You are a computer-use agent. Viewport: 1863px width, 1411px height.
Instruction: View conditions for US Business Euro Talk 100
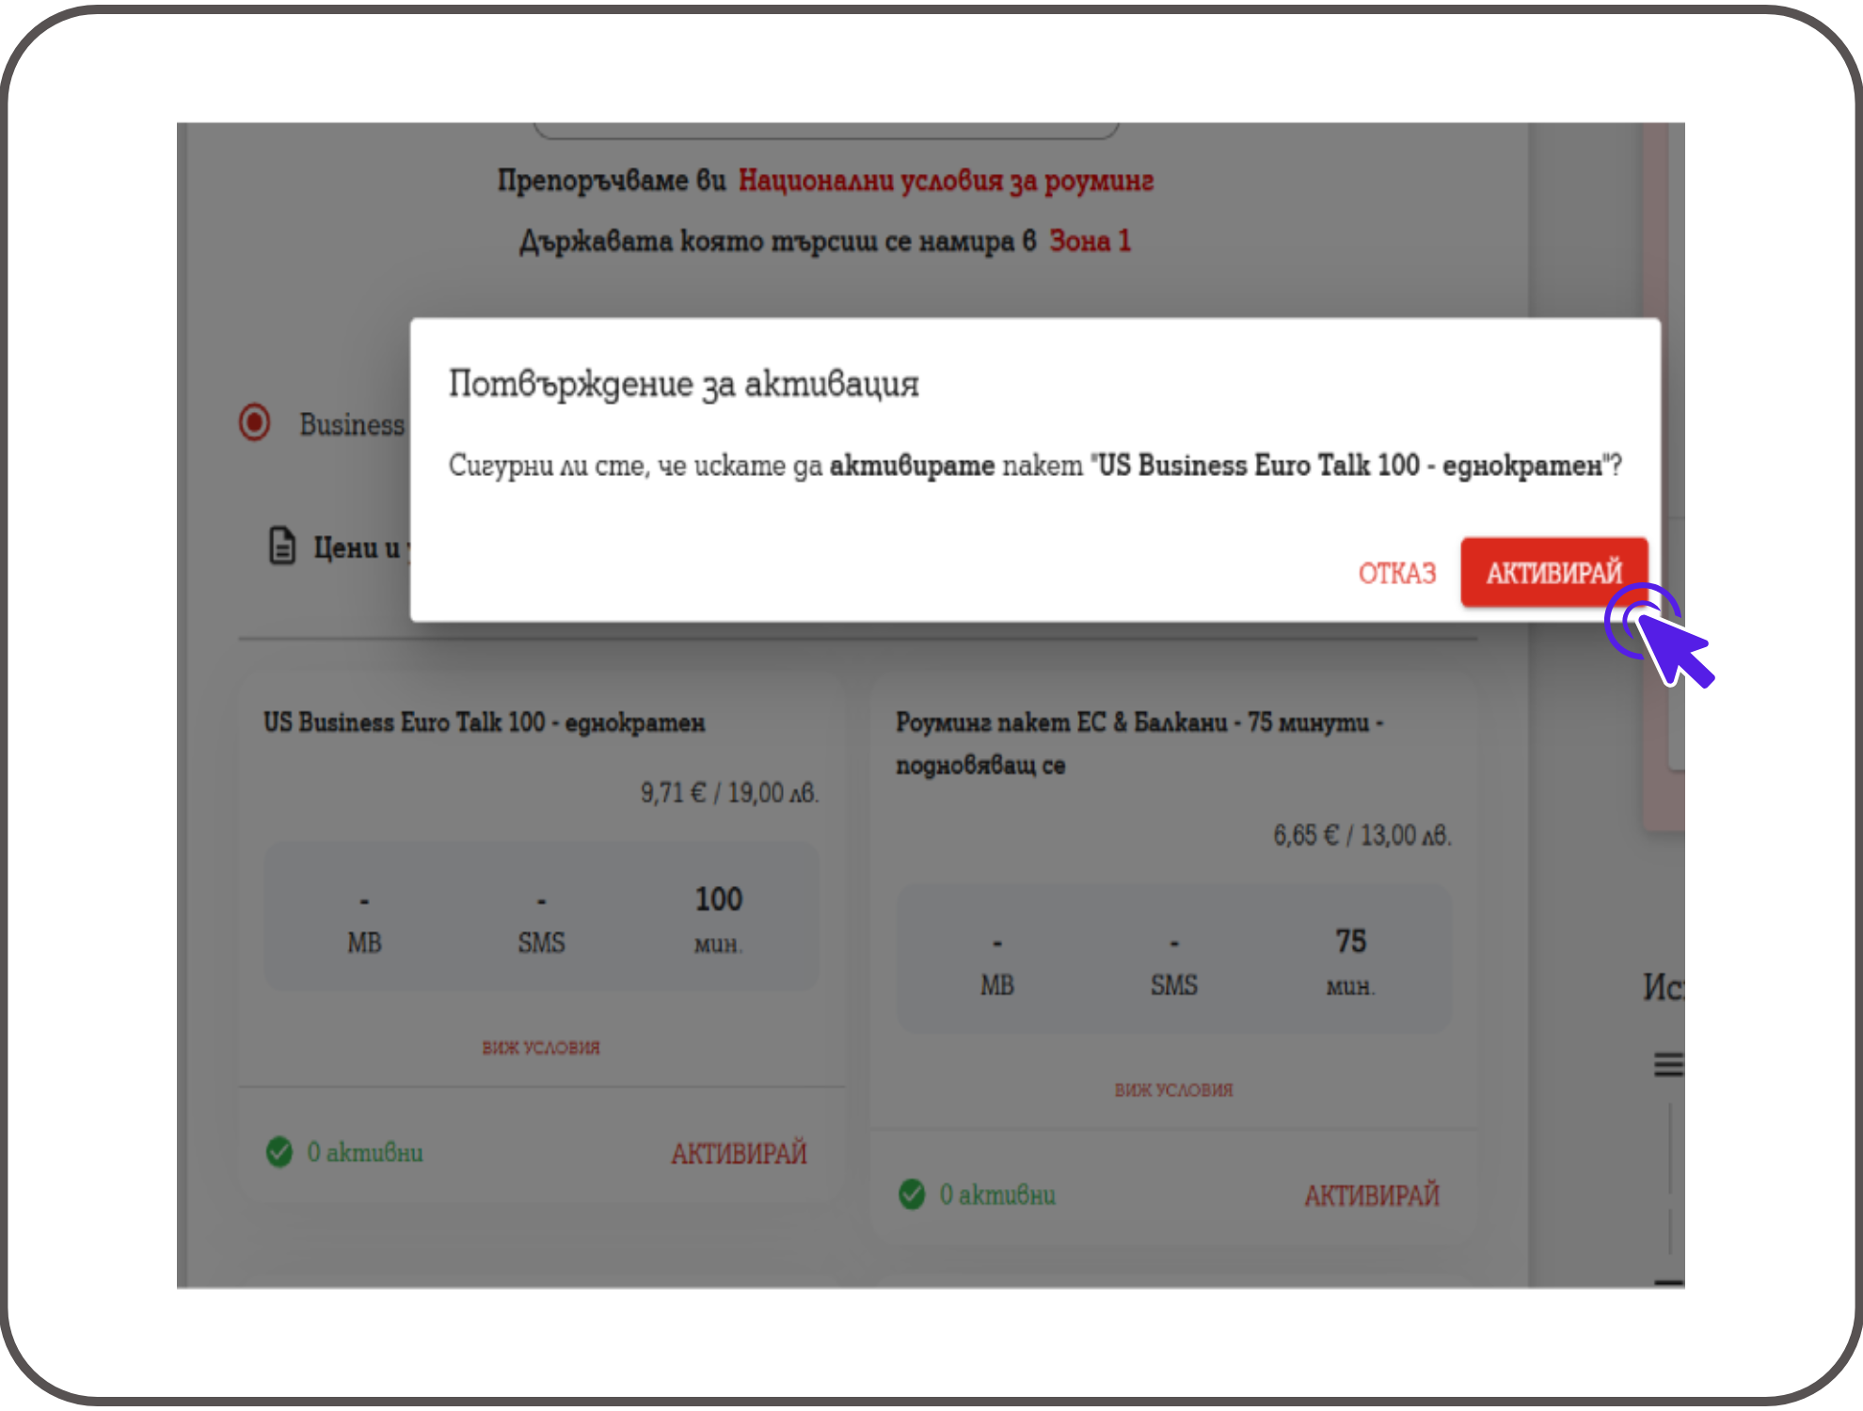(x=541, y=1048)
